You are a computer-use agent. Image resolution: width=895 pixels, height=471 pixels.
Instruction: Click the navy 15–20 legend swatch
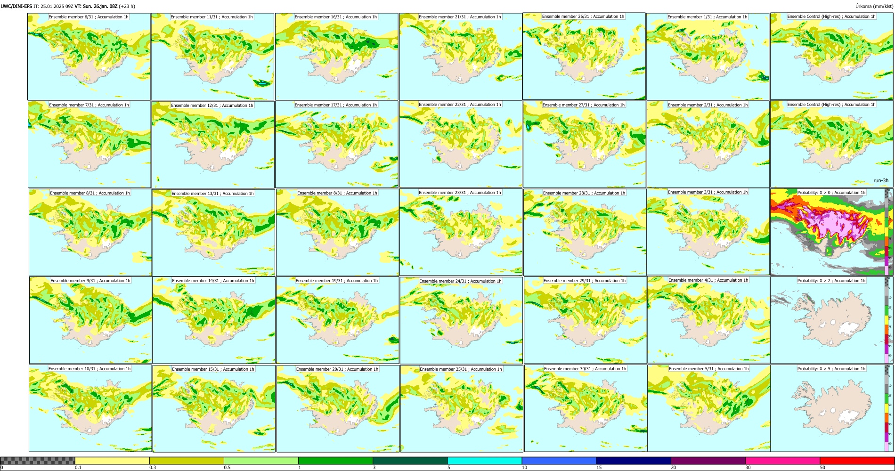pos(634,461)
